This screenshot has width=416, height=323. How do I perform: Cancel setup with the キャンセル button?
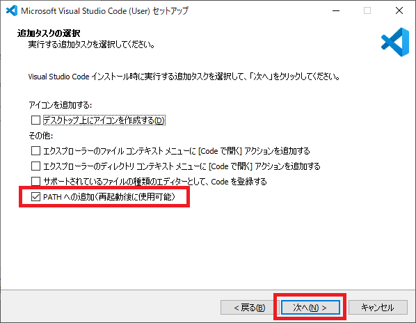378,308
